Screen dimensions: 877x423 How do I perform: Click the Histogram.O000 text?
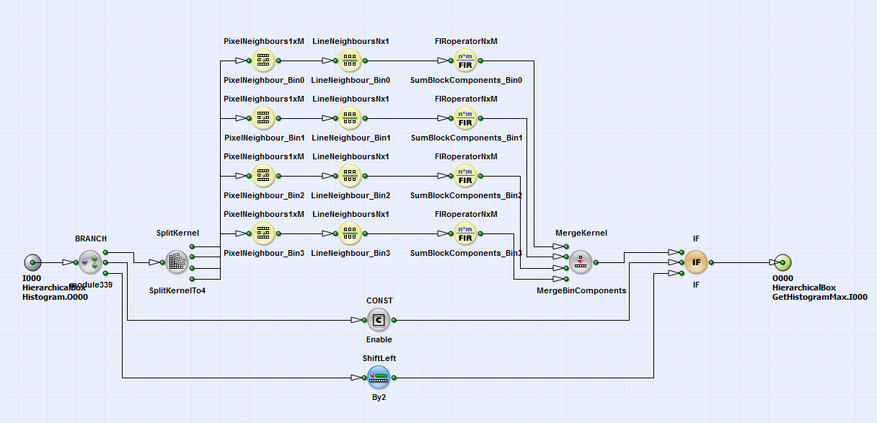point(56,297)
